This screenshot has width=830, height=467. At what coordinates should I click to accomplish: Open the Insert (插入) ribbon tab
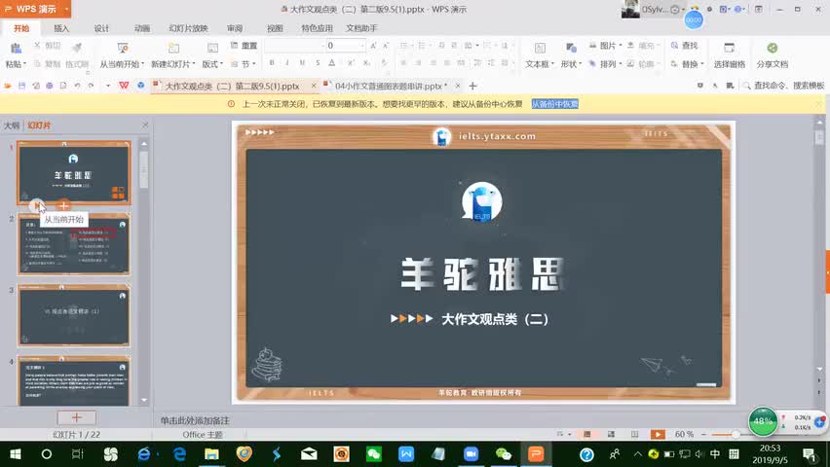61,28
